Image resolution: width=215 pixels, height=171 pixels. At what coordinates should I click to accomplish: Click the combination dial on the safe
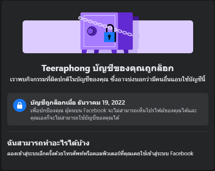point(92,31)
